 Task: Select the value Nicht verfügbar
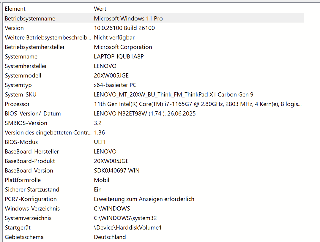(114, 37)
